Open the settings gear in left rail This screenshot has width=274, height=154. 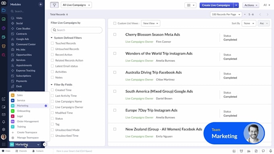[x=4, y=129]
